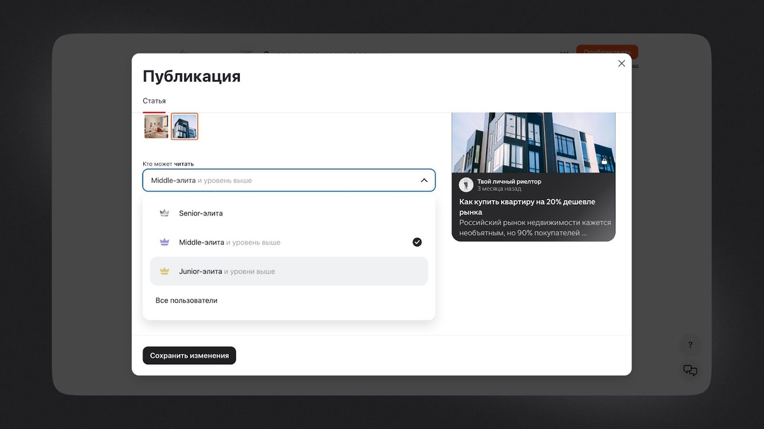Image resolution: width=764 pixels, height=429 pixels.
Task: Select the interior room cover thumbnail
Action: point(156,126)
